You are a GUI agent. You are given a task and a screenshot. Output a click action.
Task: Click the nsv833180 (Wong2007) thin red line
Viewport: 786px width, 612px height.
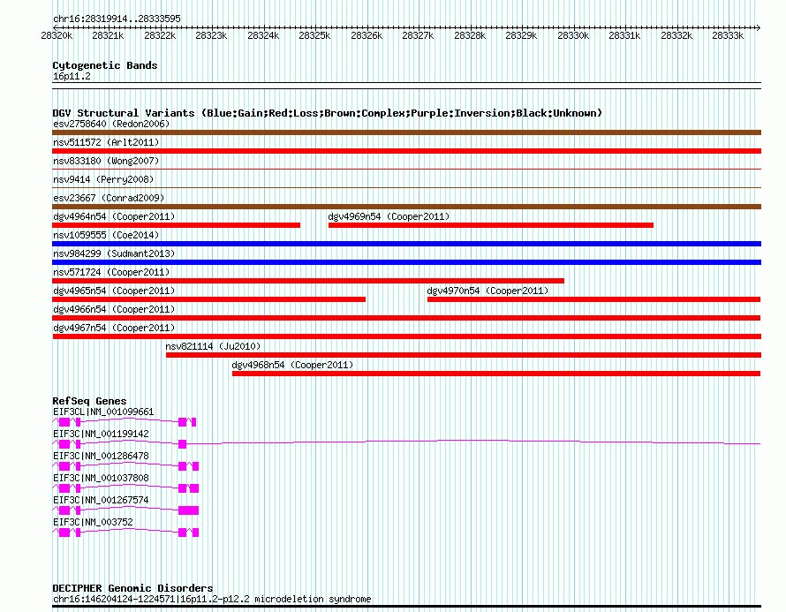(406, 170)
